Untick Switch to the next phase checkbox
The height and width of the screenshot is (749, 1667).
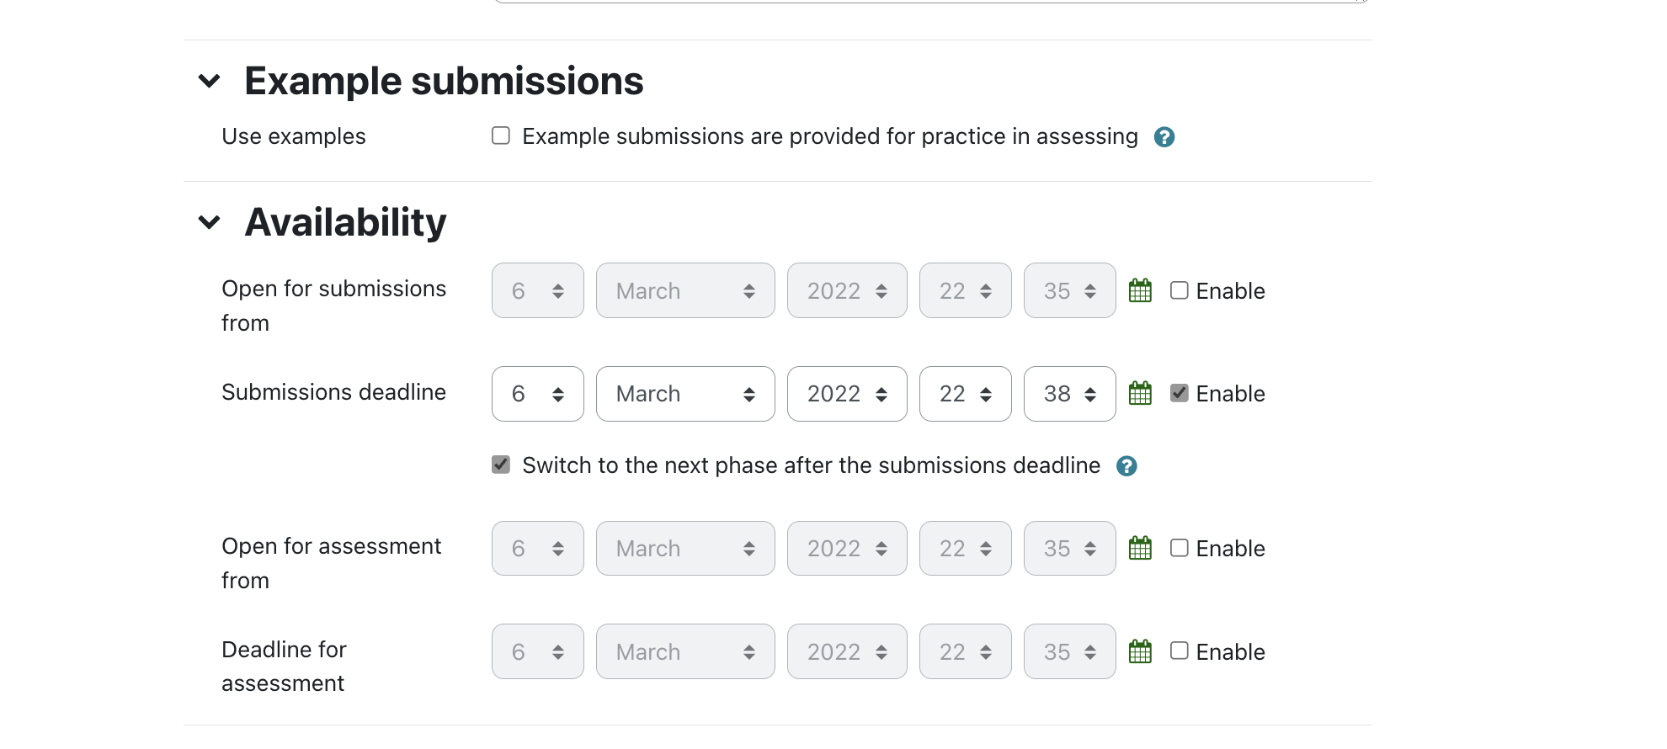[501, 465]
